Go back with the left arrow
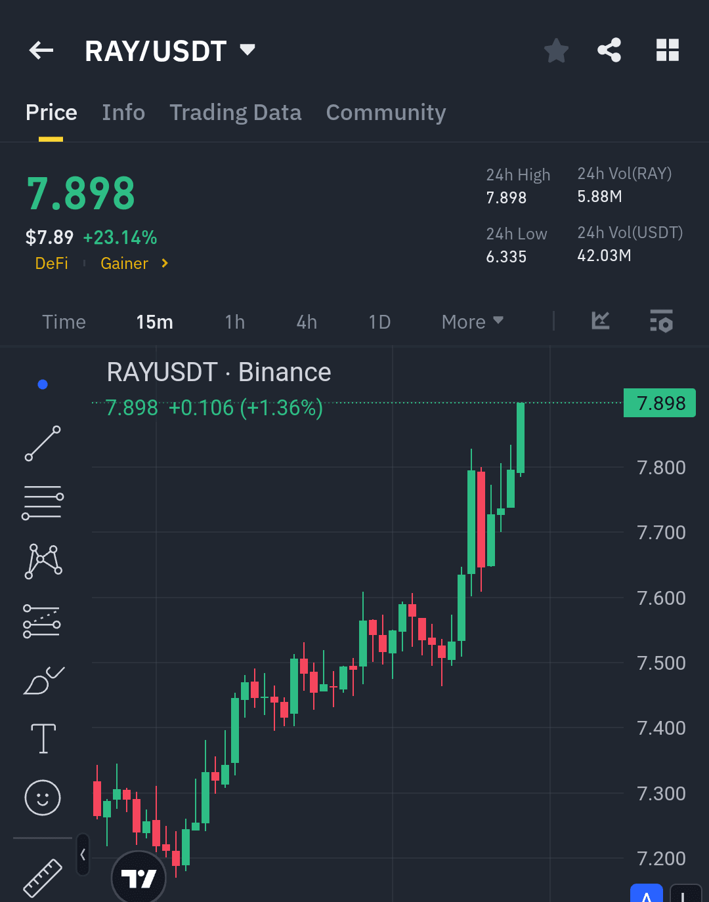Viewport: 709px width, 902px height. pos(41,51)
